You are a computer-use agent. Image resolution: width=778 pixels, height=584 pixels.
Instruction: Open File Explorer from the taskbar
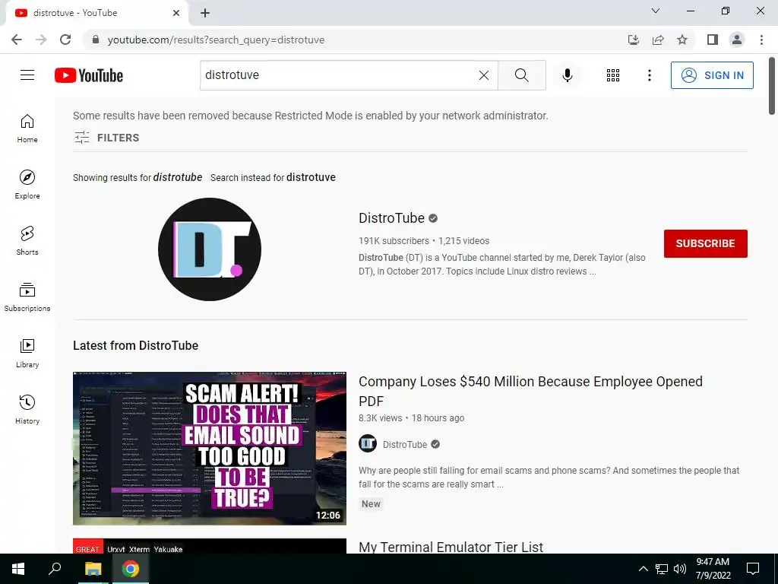click(x=93, y=569)
